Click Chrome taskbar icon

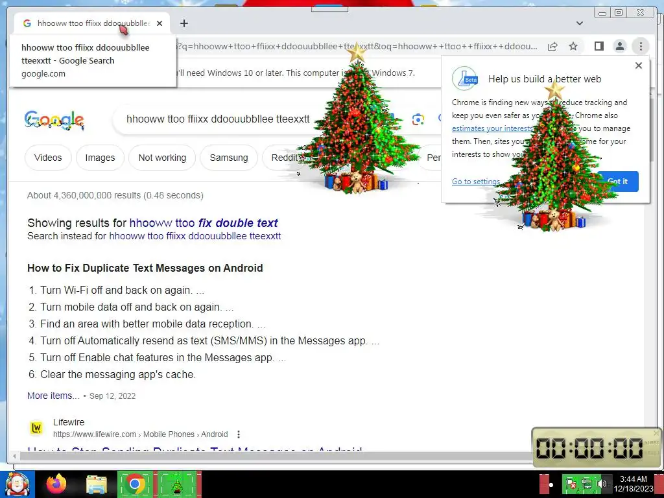coord(135,484)
